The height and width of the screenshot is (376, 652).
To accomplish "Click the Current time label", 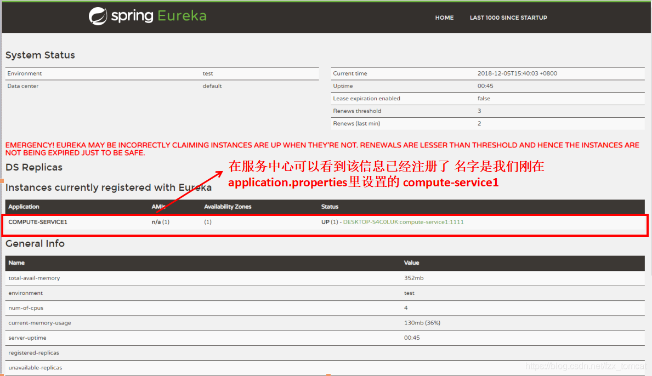I will pyautogui.click(x=350, y=73).
